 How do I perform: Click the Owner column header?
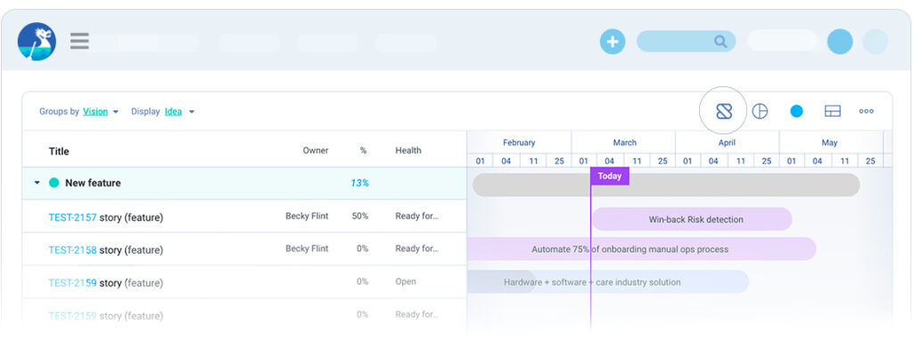tap(316, 150)
